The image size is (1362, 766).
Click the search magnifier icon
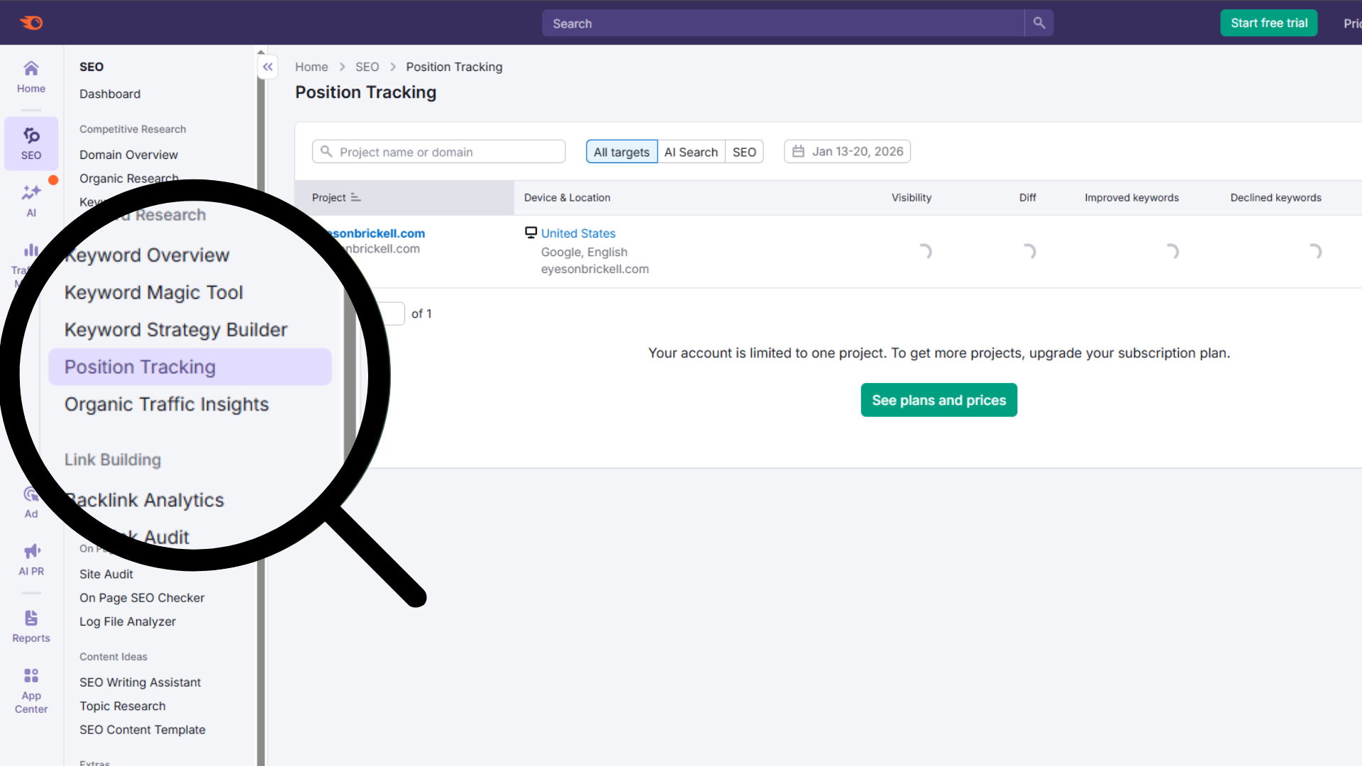pos(1038,23)
